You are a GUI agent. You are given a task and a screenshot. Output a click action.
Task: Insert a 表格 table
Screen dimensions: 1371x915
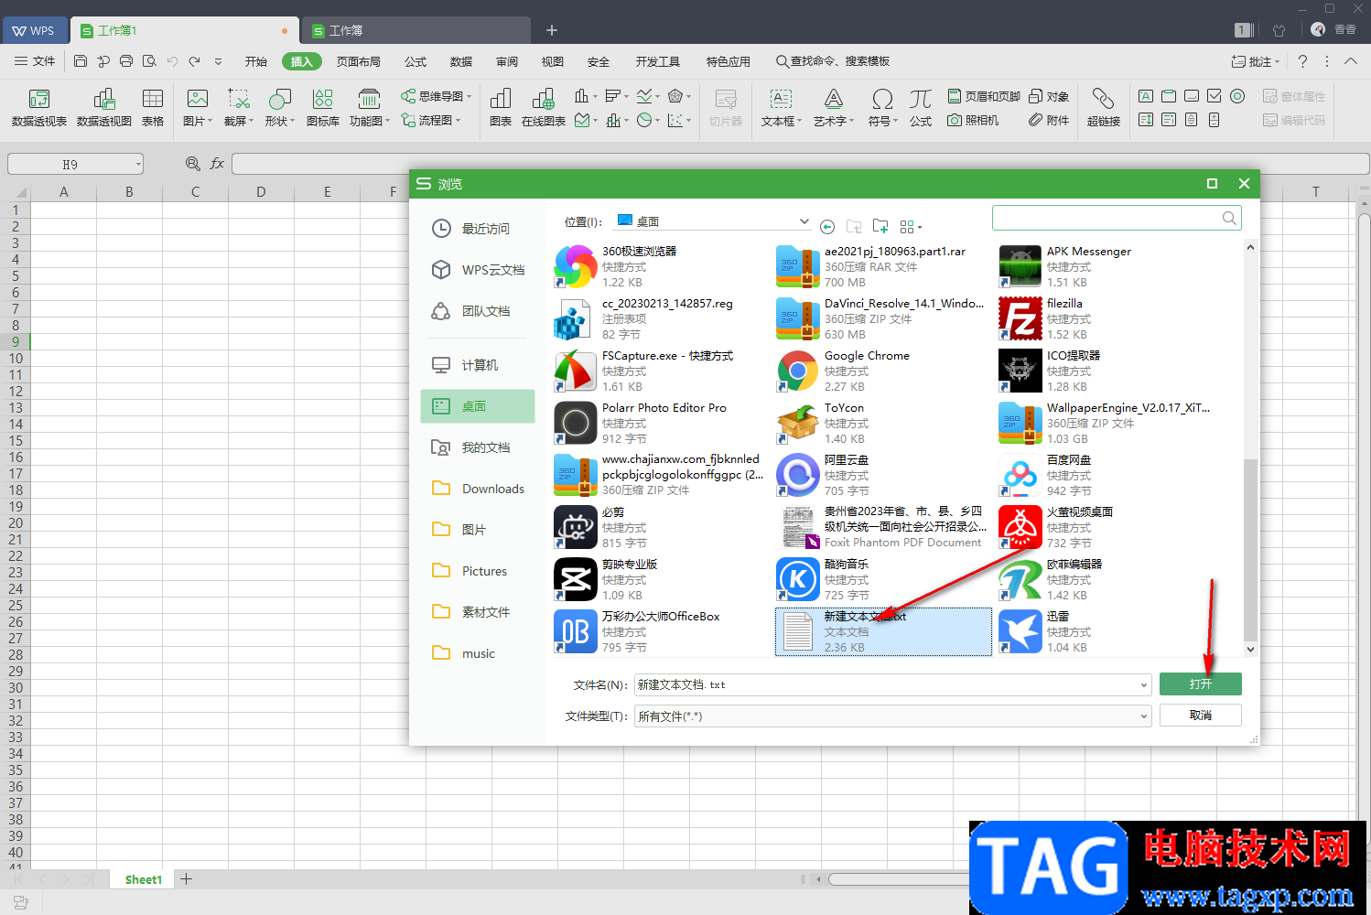153,107
